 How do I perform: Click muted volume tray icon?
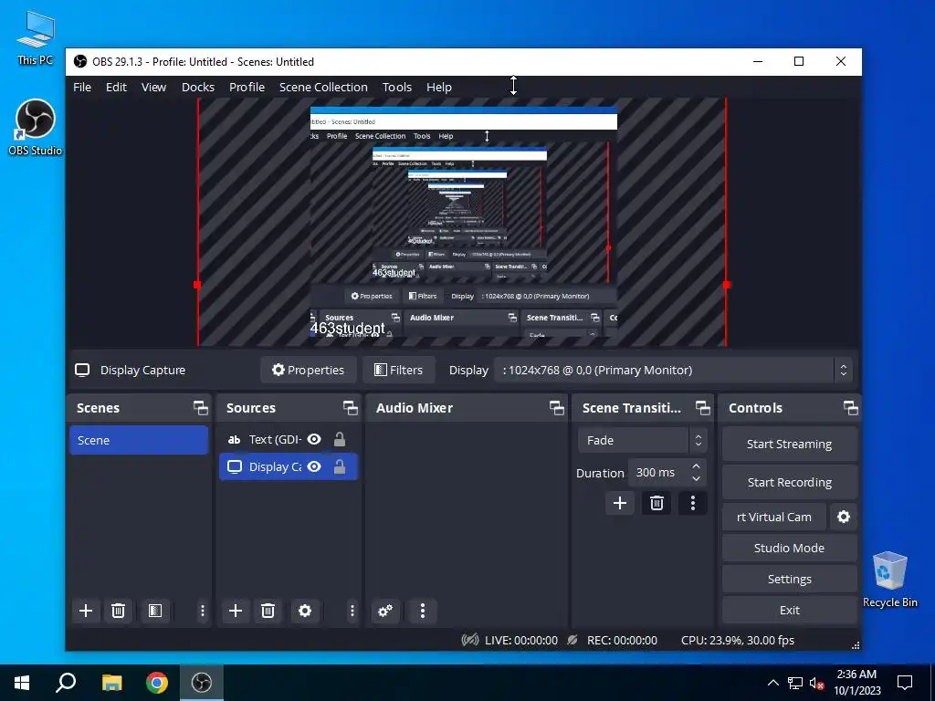pyautogui.click(x=817, y=683)
